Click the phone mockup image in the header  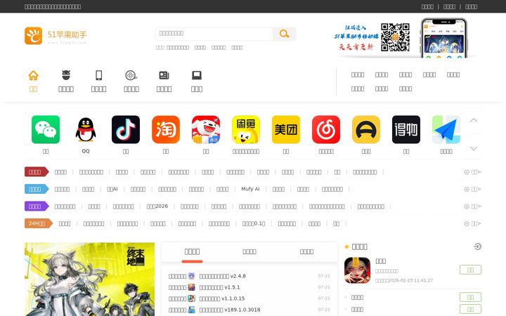tap(443, 38)
